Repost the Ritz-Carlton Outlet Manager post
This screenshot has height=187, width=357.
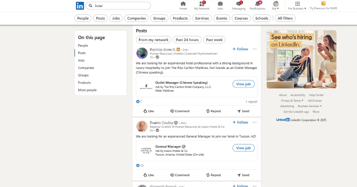213,111
